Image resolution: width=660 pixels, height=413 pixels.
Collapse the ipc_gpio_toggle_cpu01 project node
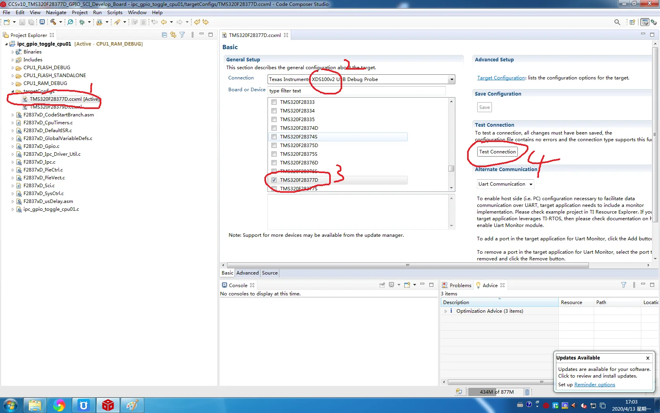pos(6,44)
